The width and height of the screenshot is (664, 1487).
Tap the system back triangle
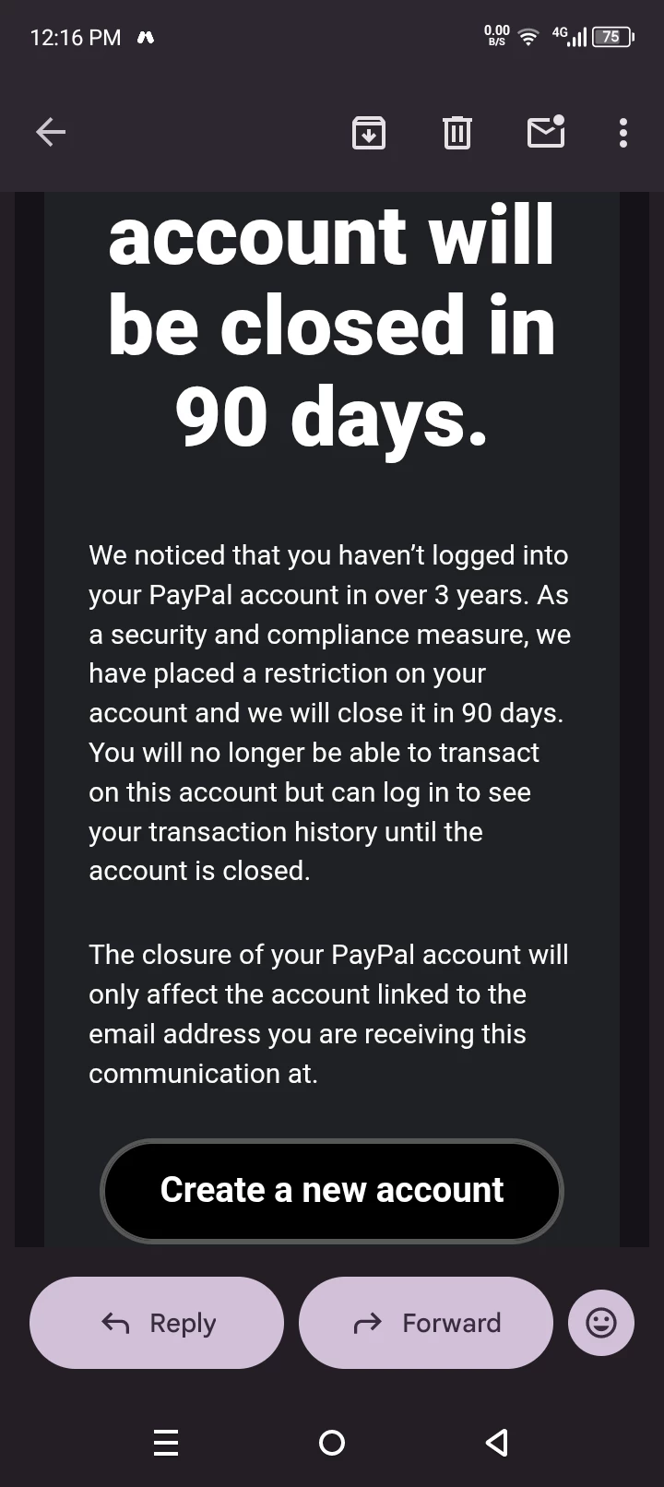click(497, 1443)
